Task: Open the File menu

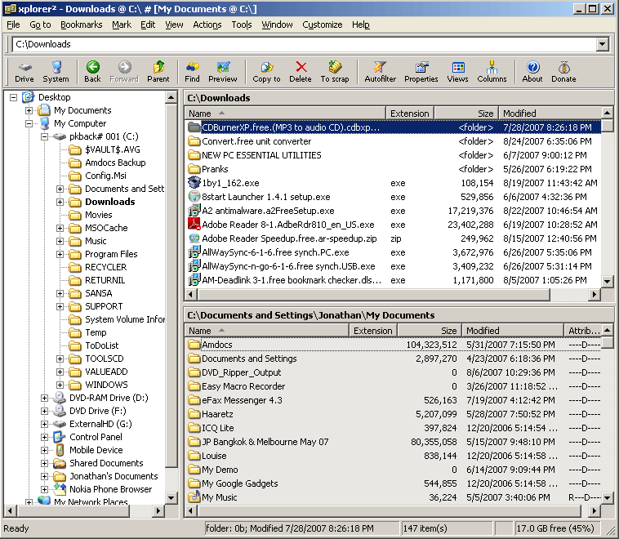Action: 13,24
